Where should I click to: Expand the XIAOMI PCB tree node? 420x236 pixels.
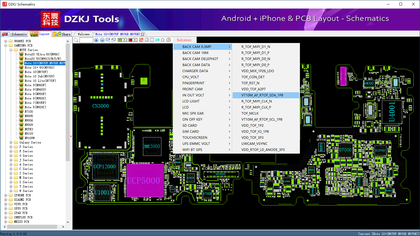point(6,200)
